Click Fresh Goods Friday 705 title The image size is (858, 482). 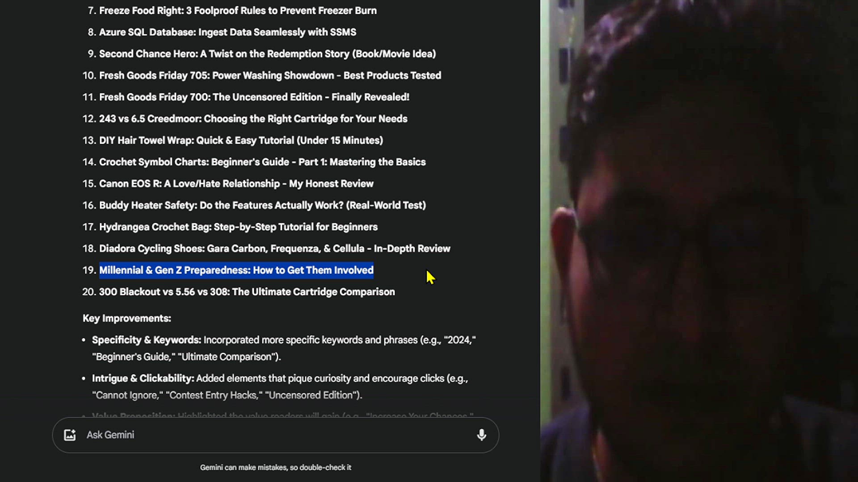pyautogui.click(x=270, y=75)
